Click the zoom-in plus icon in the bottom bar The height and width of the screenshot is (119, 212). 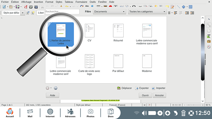pyautogui.click(x=168, y=113)
